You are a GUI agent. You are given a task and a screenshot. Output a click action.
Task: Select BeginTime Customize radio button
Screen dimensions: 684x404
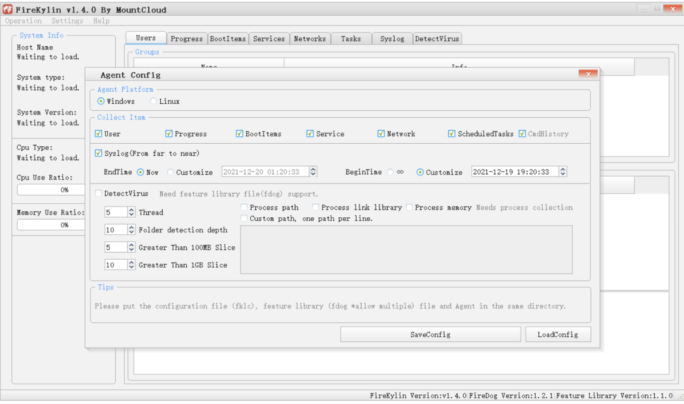pyautogui.click(x=420, y=172)
